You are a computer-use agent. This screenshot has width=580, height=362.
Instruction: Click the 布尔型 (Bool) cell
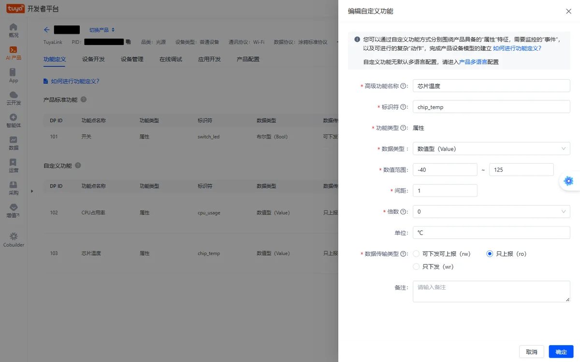(272, 137)
